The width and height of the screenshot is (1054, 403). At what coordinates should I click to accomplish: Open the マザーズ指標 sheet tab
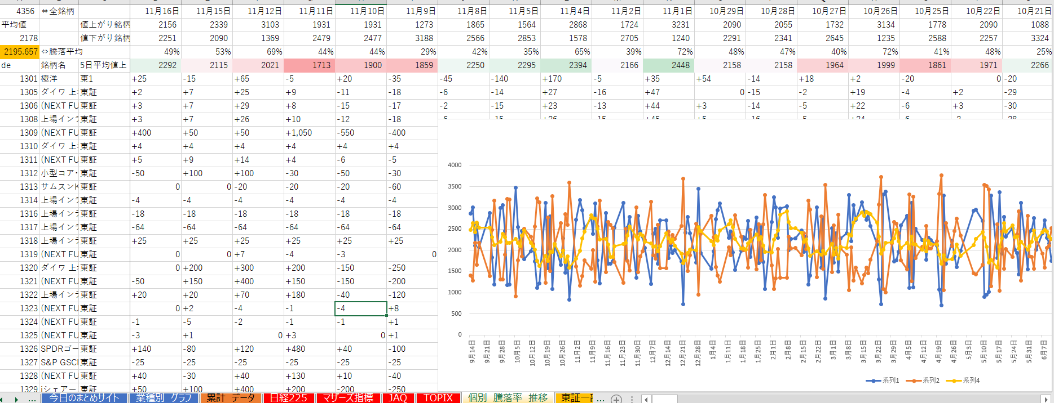(x=348, y=398)
